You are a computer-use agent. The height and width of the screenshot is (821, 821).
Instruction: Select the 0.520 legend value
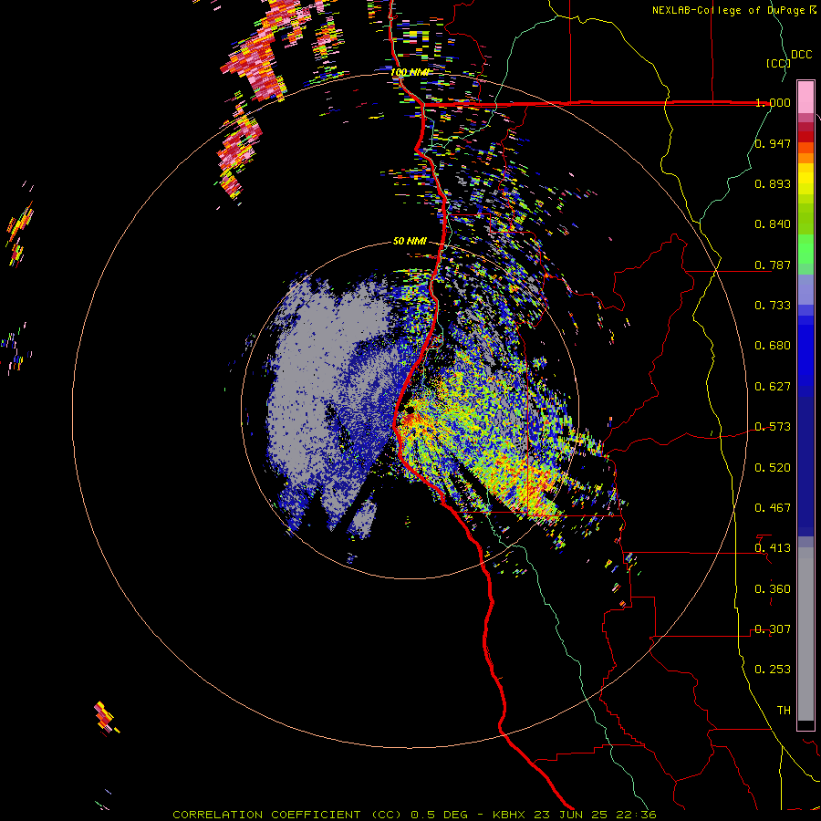[773, 468]
